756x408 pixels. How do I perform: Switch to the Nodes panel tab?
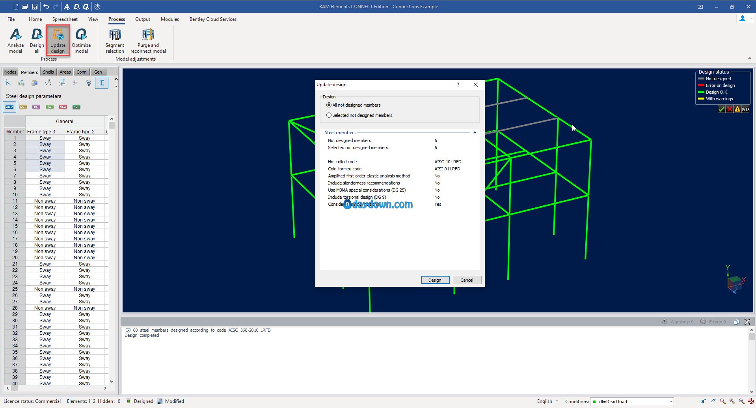(10, 72)
